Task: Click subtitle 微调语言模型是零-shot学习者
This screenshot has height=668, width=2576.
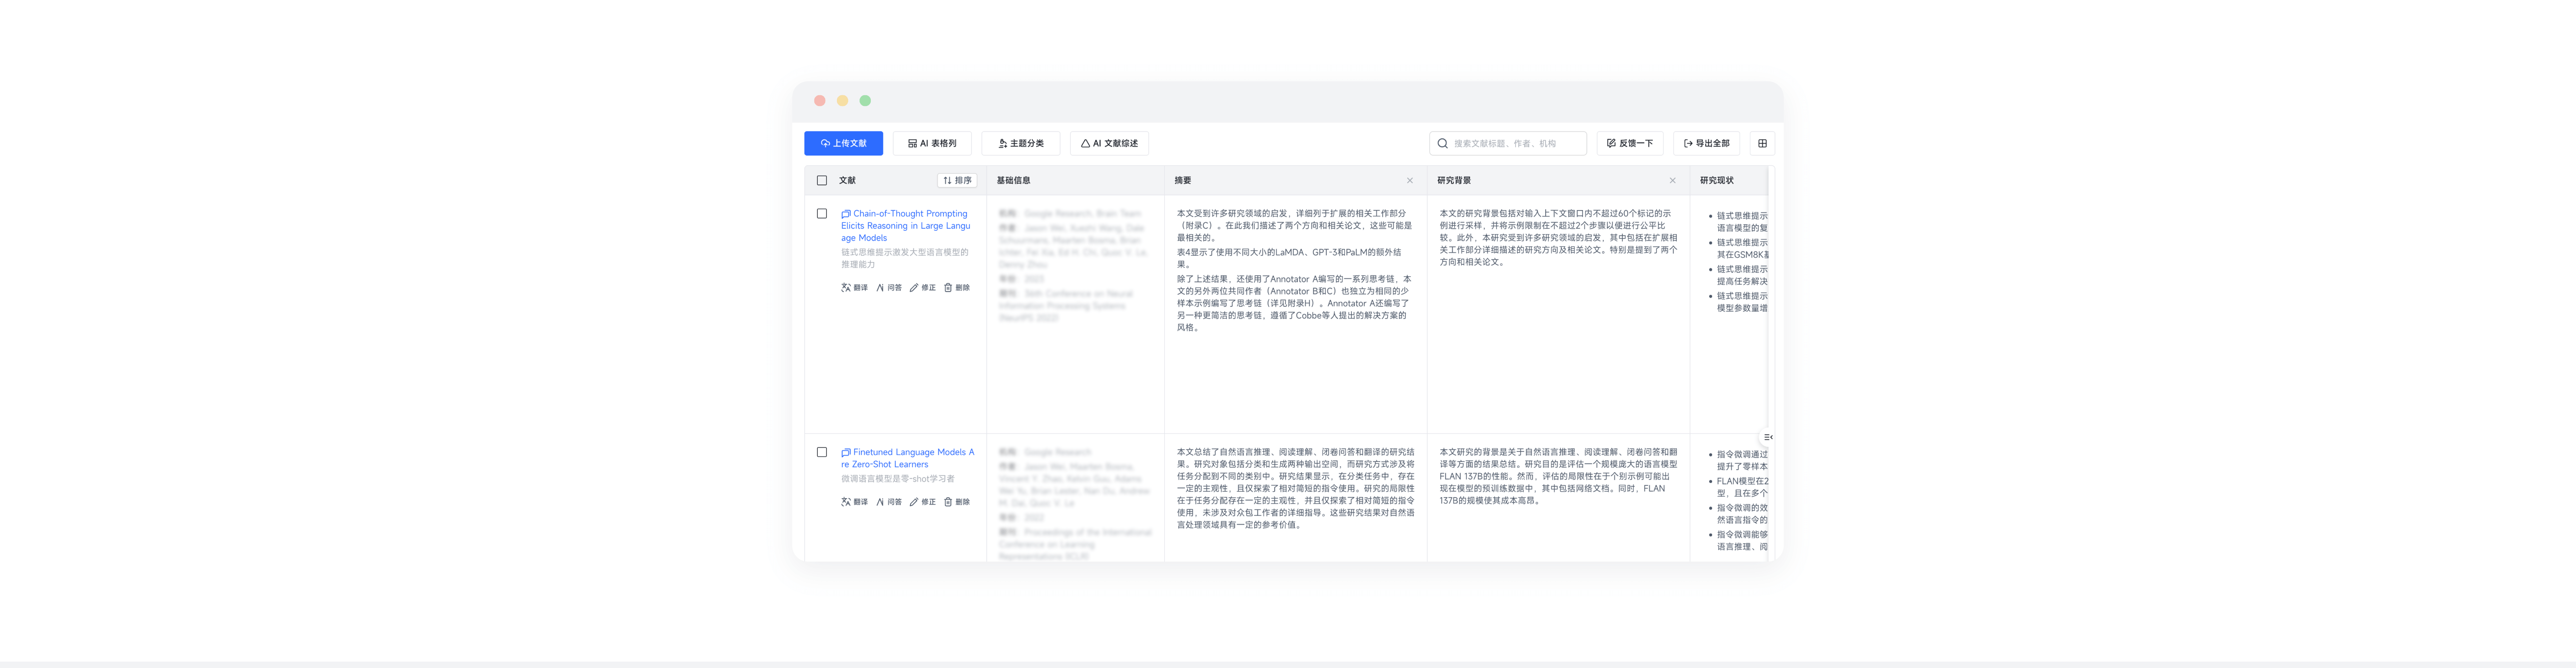Action: pos(898,479)
